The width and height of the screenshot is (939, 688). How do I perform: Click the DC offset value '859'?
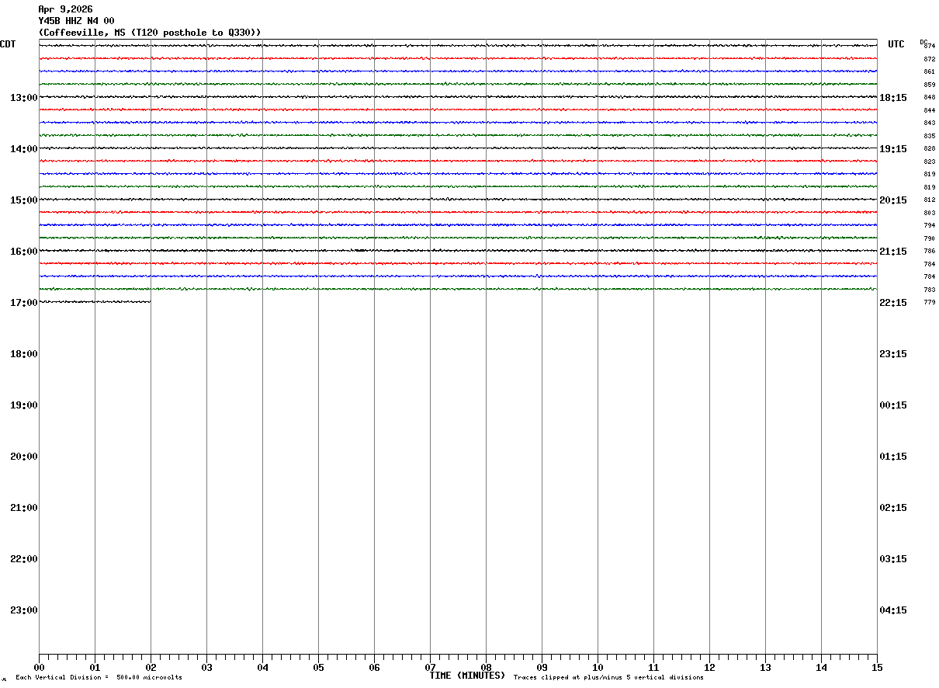tap(930, 85)
